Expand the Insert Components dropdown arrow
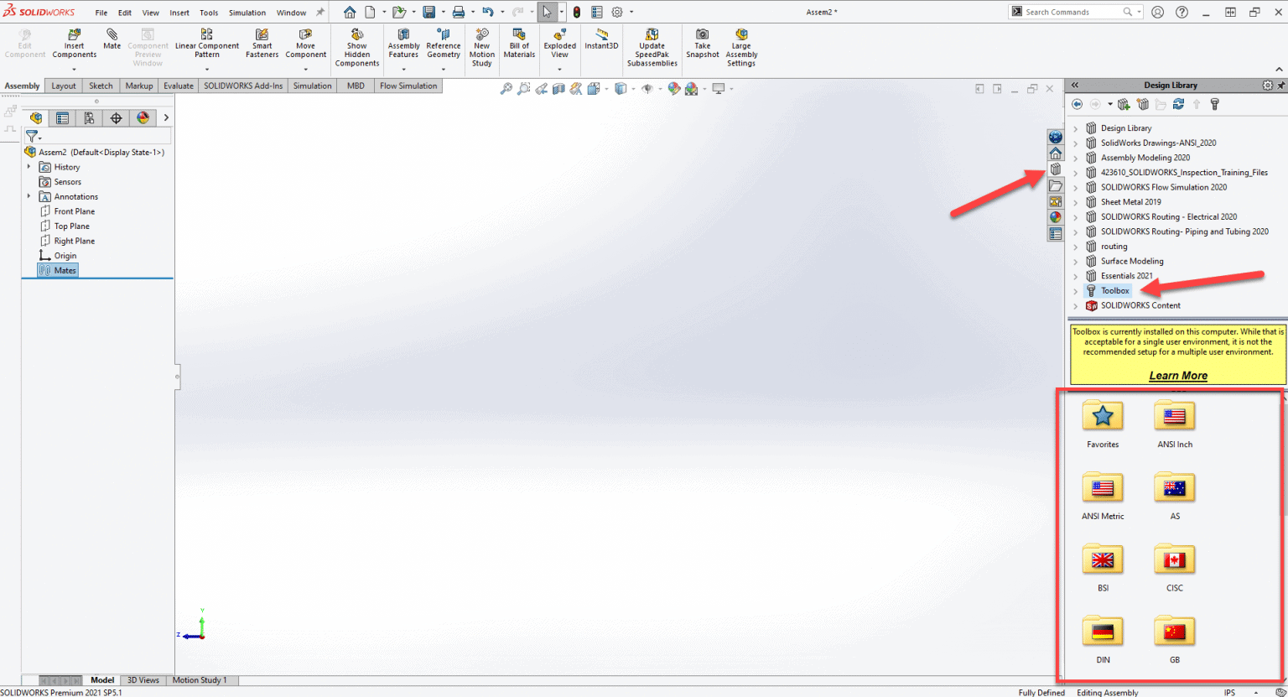The height and width of the screenshot is (697, 1288). tap(75, 70)
